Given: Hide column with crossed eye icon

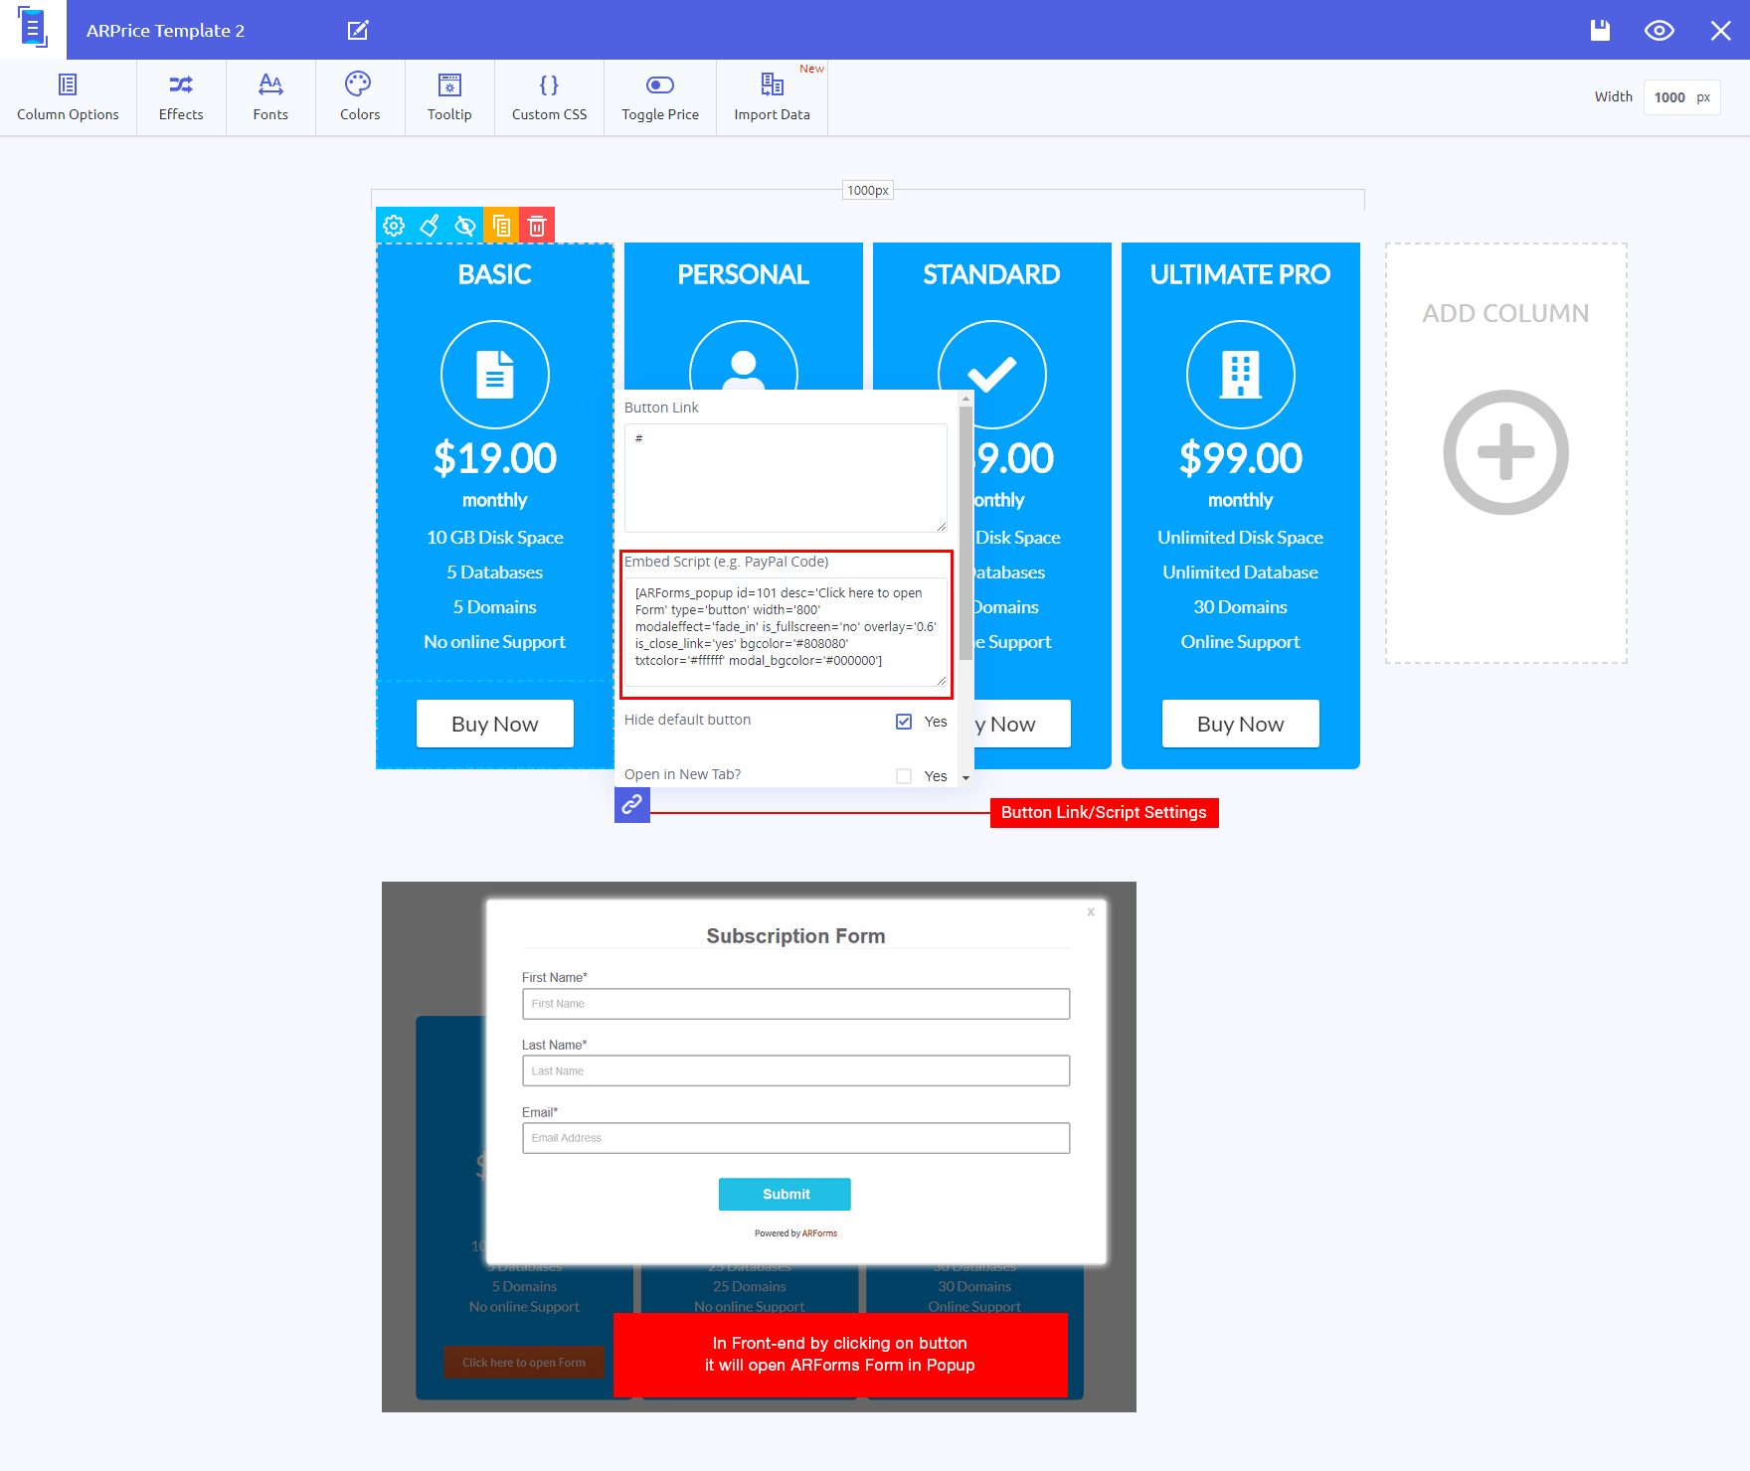Looking at the screenshot, I should pos(465,226).
